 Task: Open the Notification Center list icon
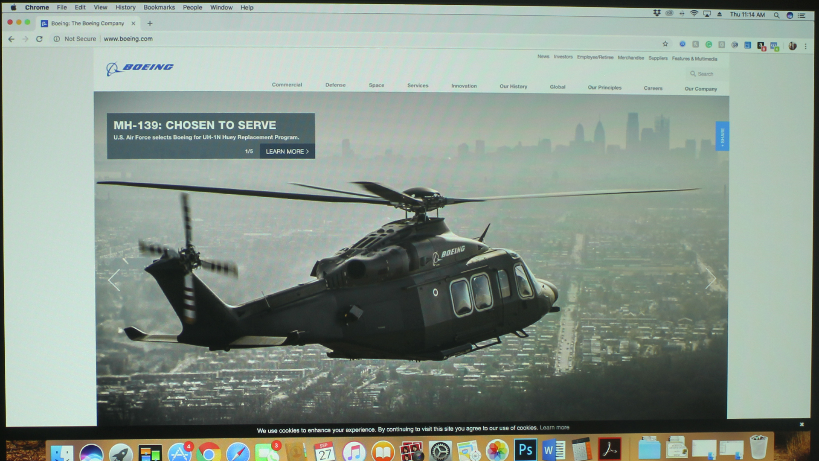click(x=802, y=15)
